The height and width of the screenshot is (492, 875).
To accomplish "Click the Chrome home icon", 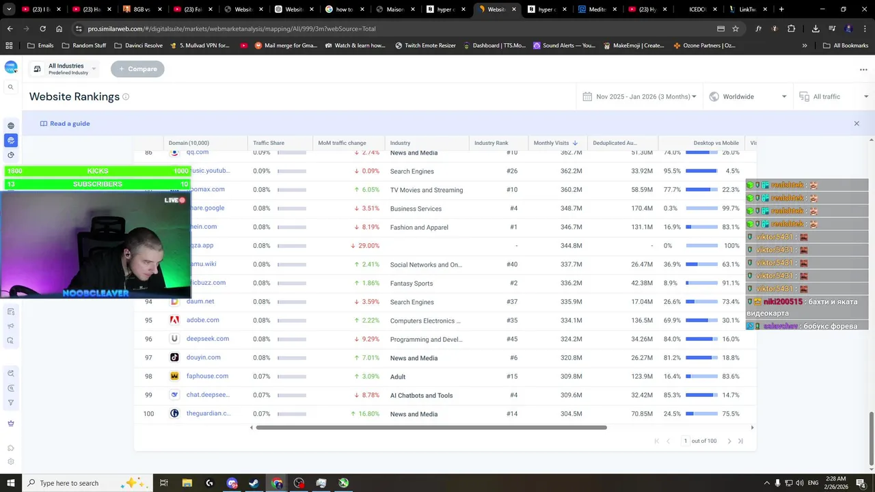I will (x=59, y=29).
